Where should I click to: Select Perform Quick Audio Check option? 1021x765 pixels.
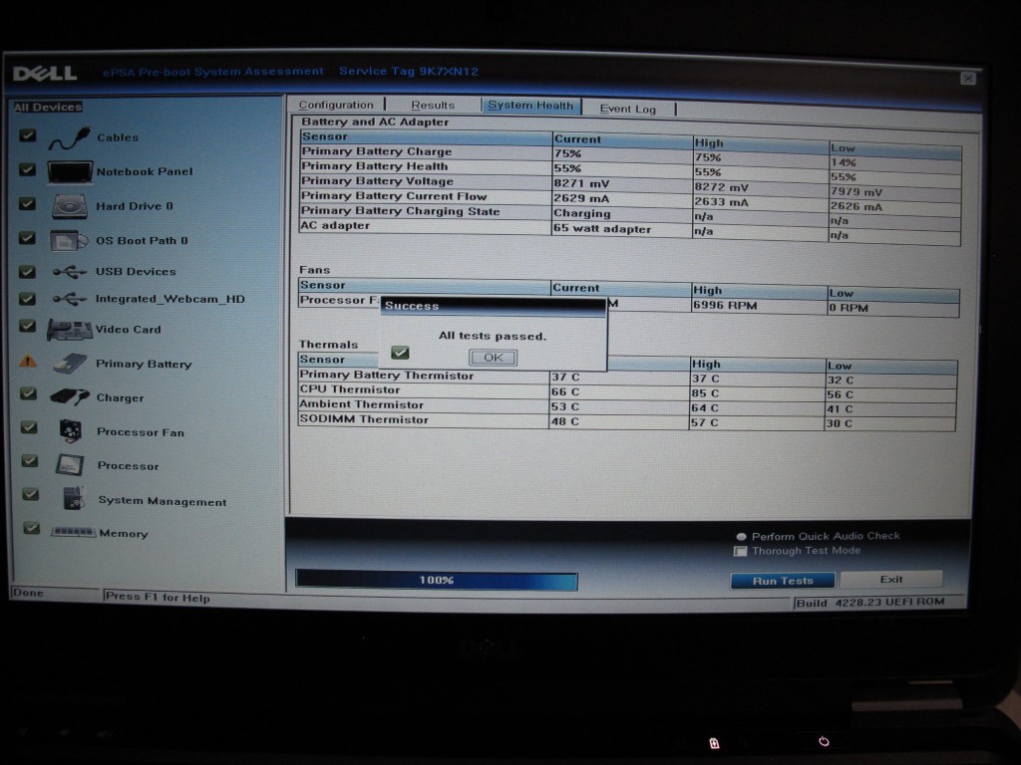[741, 536]
